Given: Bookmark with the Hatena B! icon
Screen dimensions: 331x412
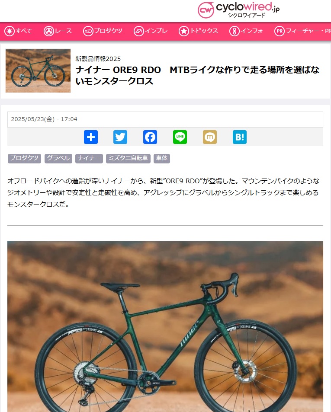Looking at the screenshot, I should coord(240,137).
